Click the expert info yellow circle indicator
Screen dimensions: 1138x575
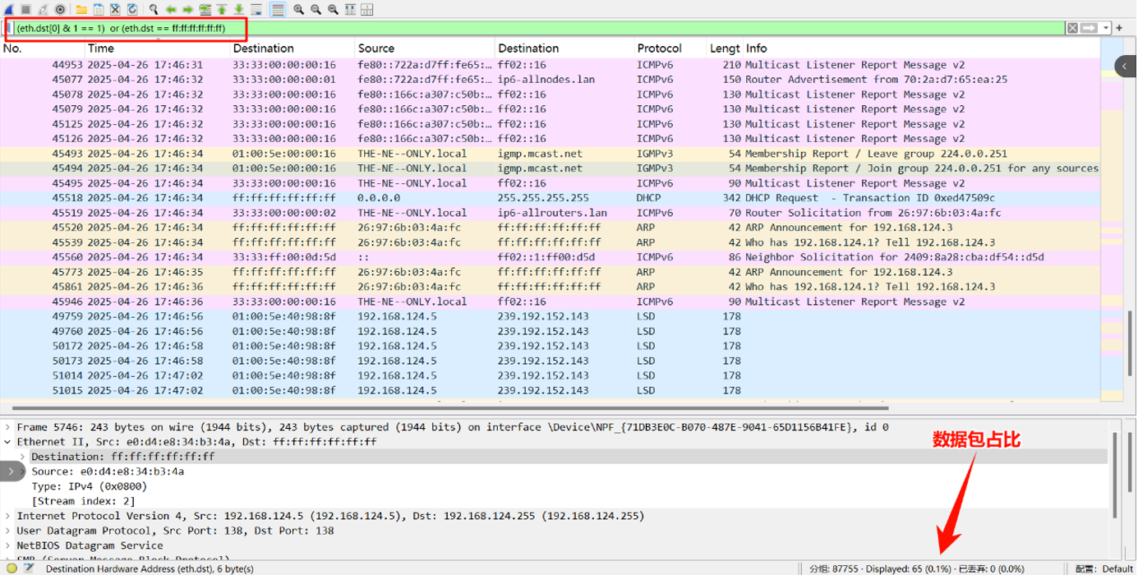click(x=12, y=568)
